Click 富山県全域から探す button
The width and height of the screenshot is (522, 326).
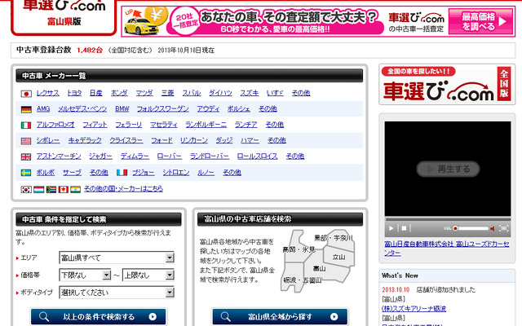280,317
